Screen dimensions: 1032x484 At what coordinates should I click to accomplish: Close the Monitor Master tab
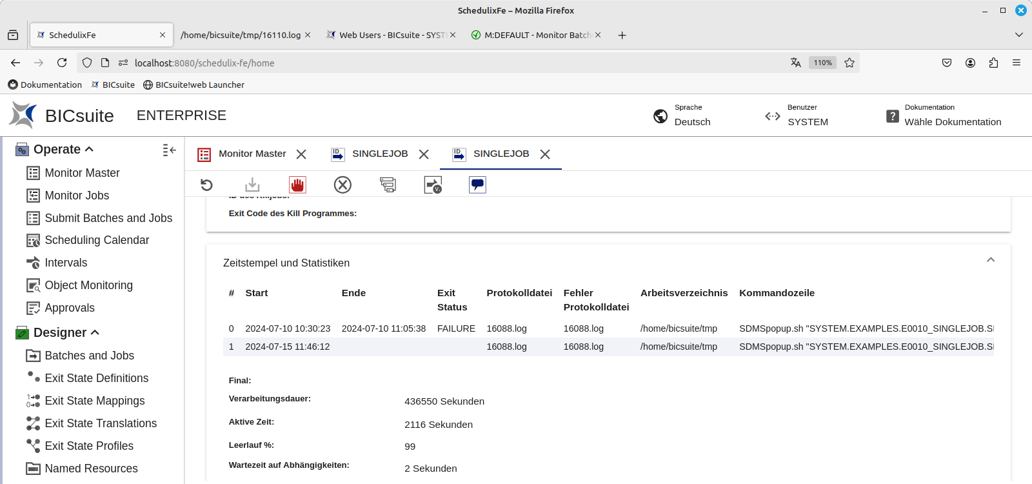301,154
